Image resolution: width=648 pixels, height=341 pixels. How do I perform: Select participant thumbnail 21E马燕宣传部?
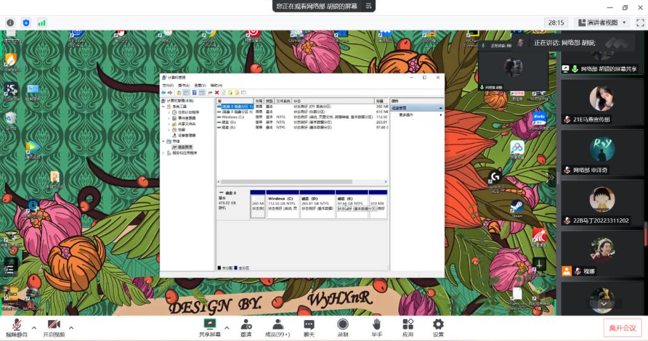click(602, 104)
